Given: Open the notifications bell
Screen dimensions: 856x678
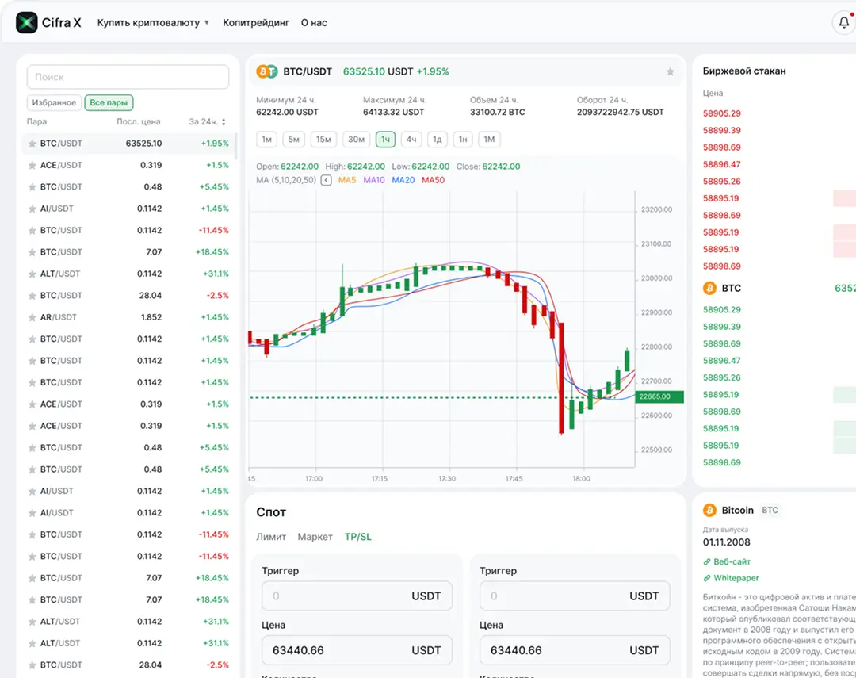Looking at the screenshot, I should 843,23.
